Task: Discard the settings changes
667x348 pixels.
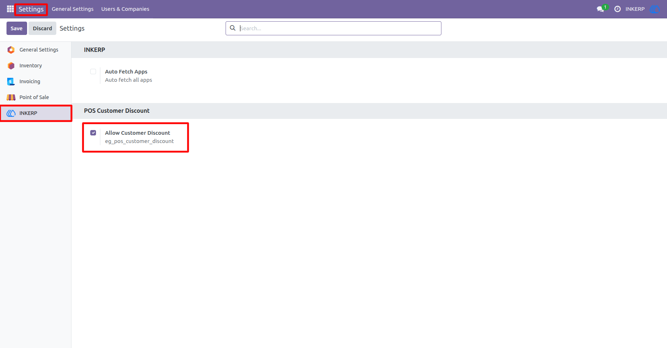Action: coord(43,28)
